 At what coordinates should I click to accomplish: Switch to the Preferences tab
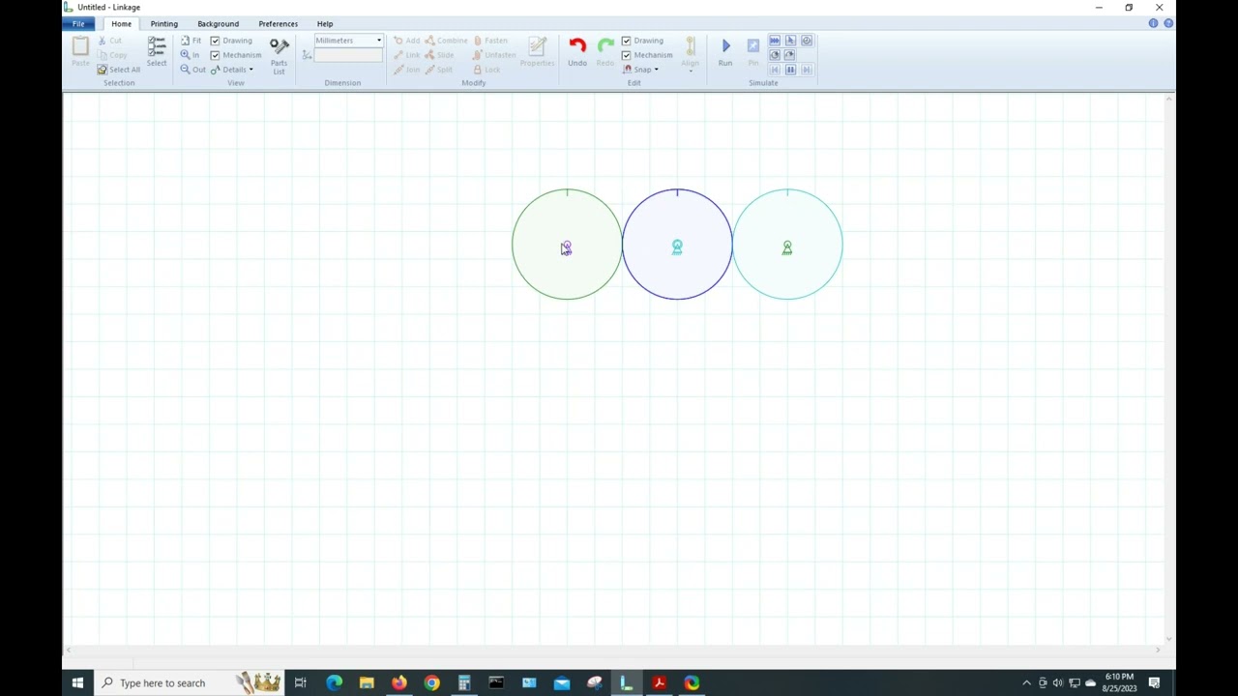click(278, 23)
